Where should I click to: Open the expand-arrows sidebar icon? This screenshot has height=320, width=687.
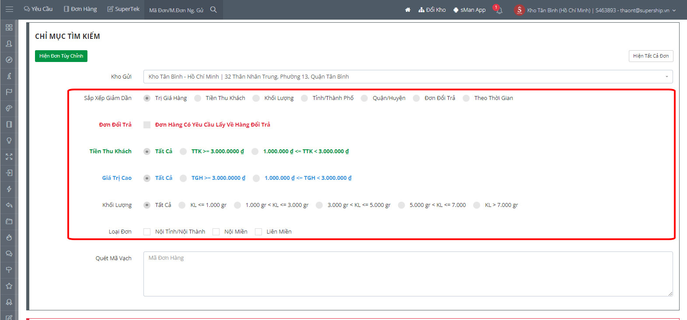tap(9, 157)
